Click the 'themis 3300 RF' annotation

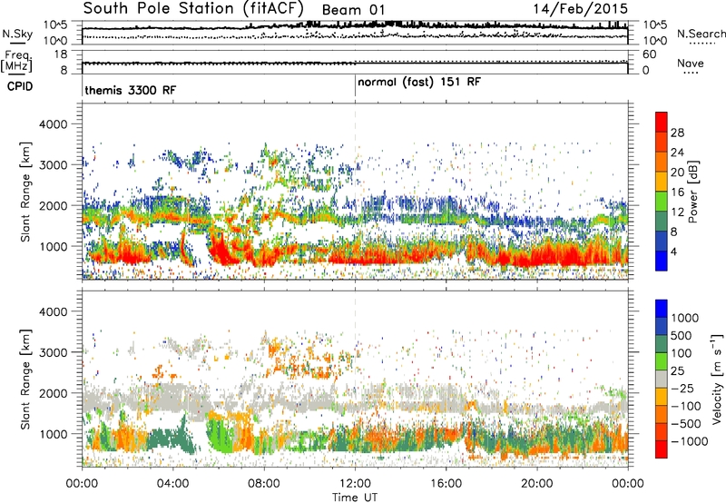point(131,90)
